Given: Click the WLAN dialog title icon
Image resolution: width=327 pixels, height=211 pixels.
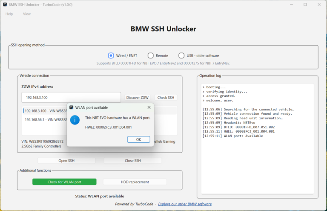Looking at the screenshot, I should tap(72, 107).
